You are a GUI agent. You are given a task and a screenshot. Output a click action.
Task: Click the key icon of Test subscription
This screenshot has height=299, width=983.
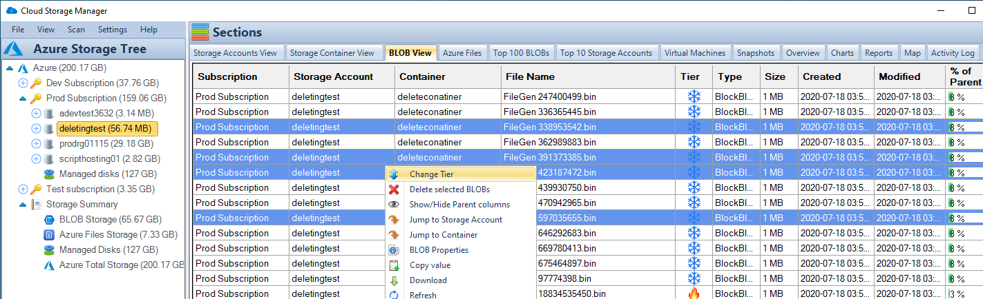coord(36,189)
